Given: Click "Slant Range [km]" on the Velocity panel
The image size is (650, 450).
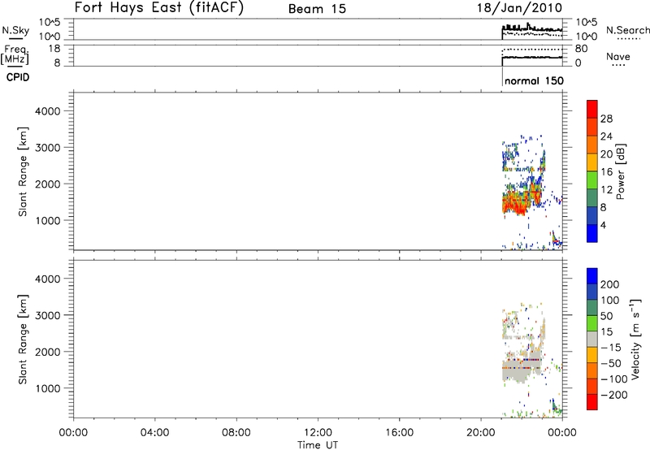Looking at the screenshot, I should pos(23,340).
